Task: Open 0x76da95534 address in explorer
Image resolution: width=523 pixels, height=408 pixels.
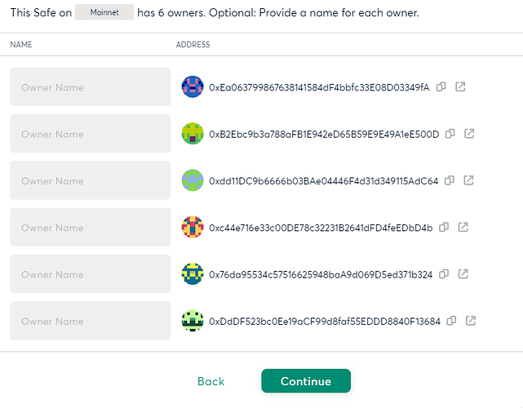Action: pyautogui.click(x=463, y=274)
